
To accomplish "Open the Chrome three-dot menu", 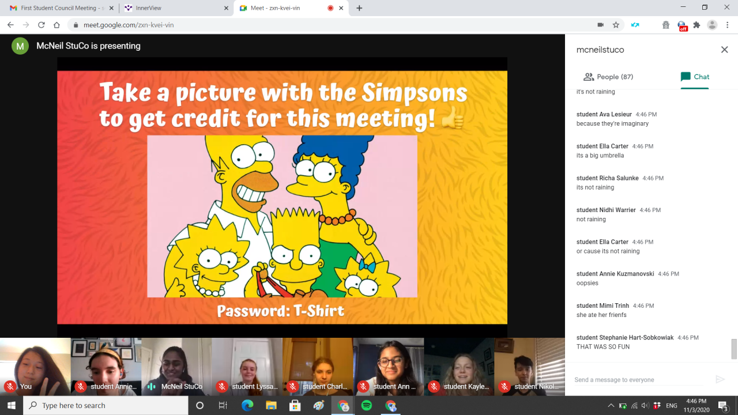I will [728, 25].
